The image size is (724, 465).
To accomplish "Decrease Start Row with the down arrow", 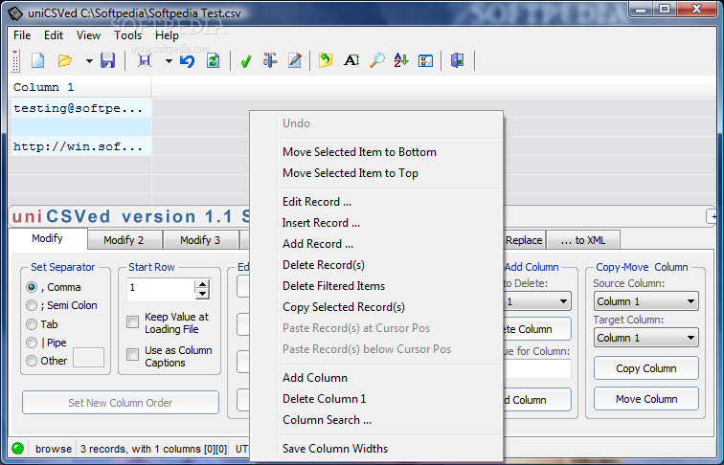I will (x=202, y=294).
